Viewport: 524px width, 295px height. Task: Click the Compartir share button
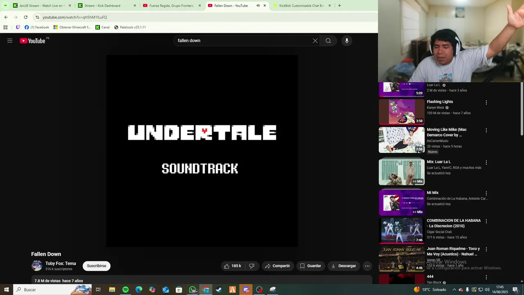[277, 266]
